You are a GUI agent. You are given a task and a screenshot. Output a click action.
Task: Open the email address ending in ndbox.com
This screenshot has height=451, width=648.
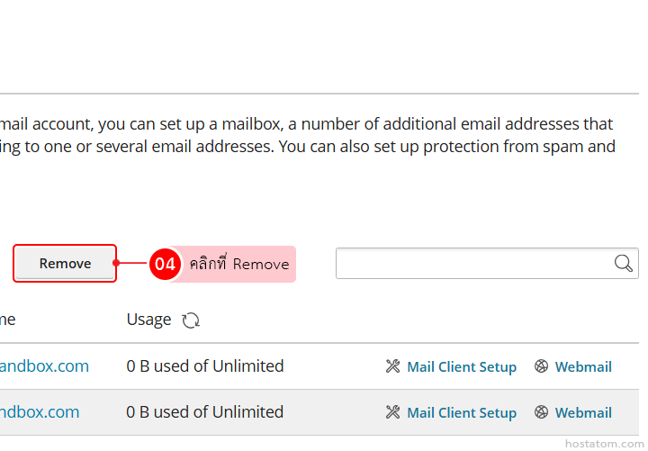click(40, 412)
